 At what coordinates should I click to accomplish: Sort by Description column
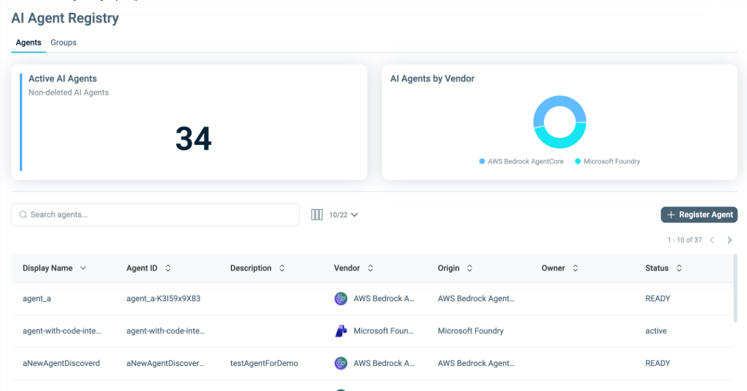click(282, 268)
